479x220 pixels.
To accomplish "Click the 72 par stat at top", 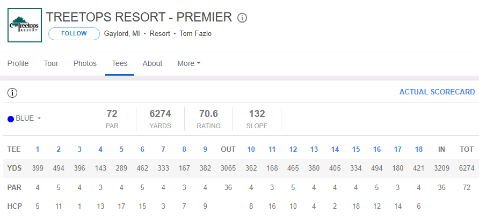I will (x=112, y=114).
